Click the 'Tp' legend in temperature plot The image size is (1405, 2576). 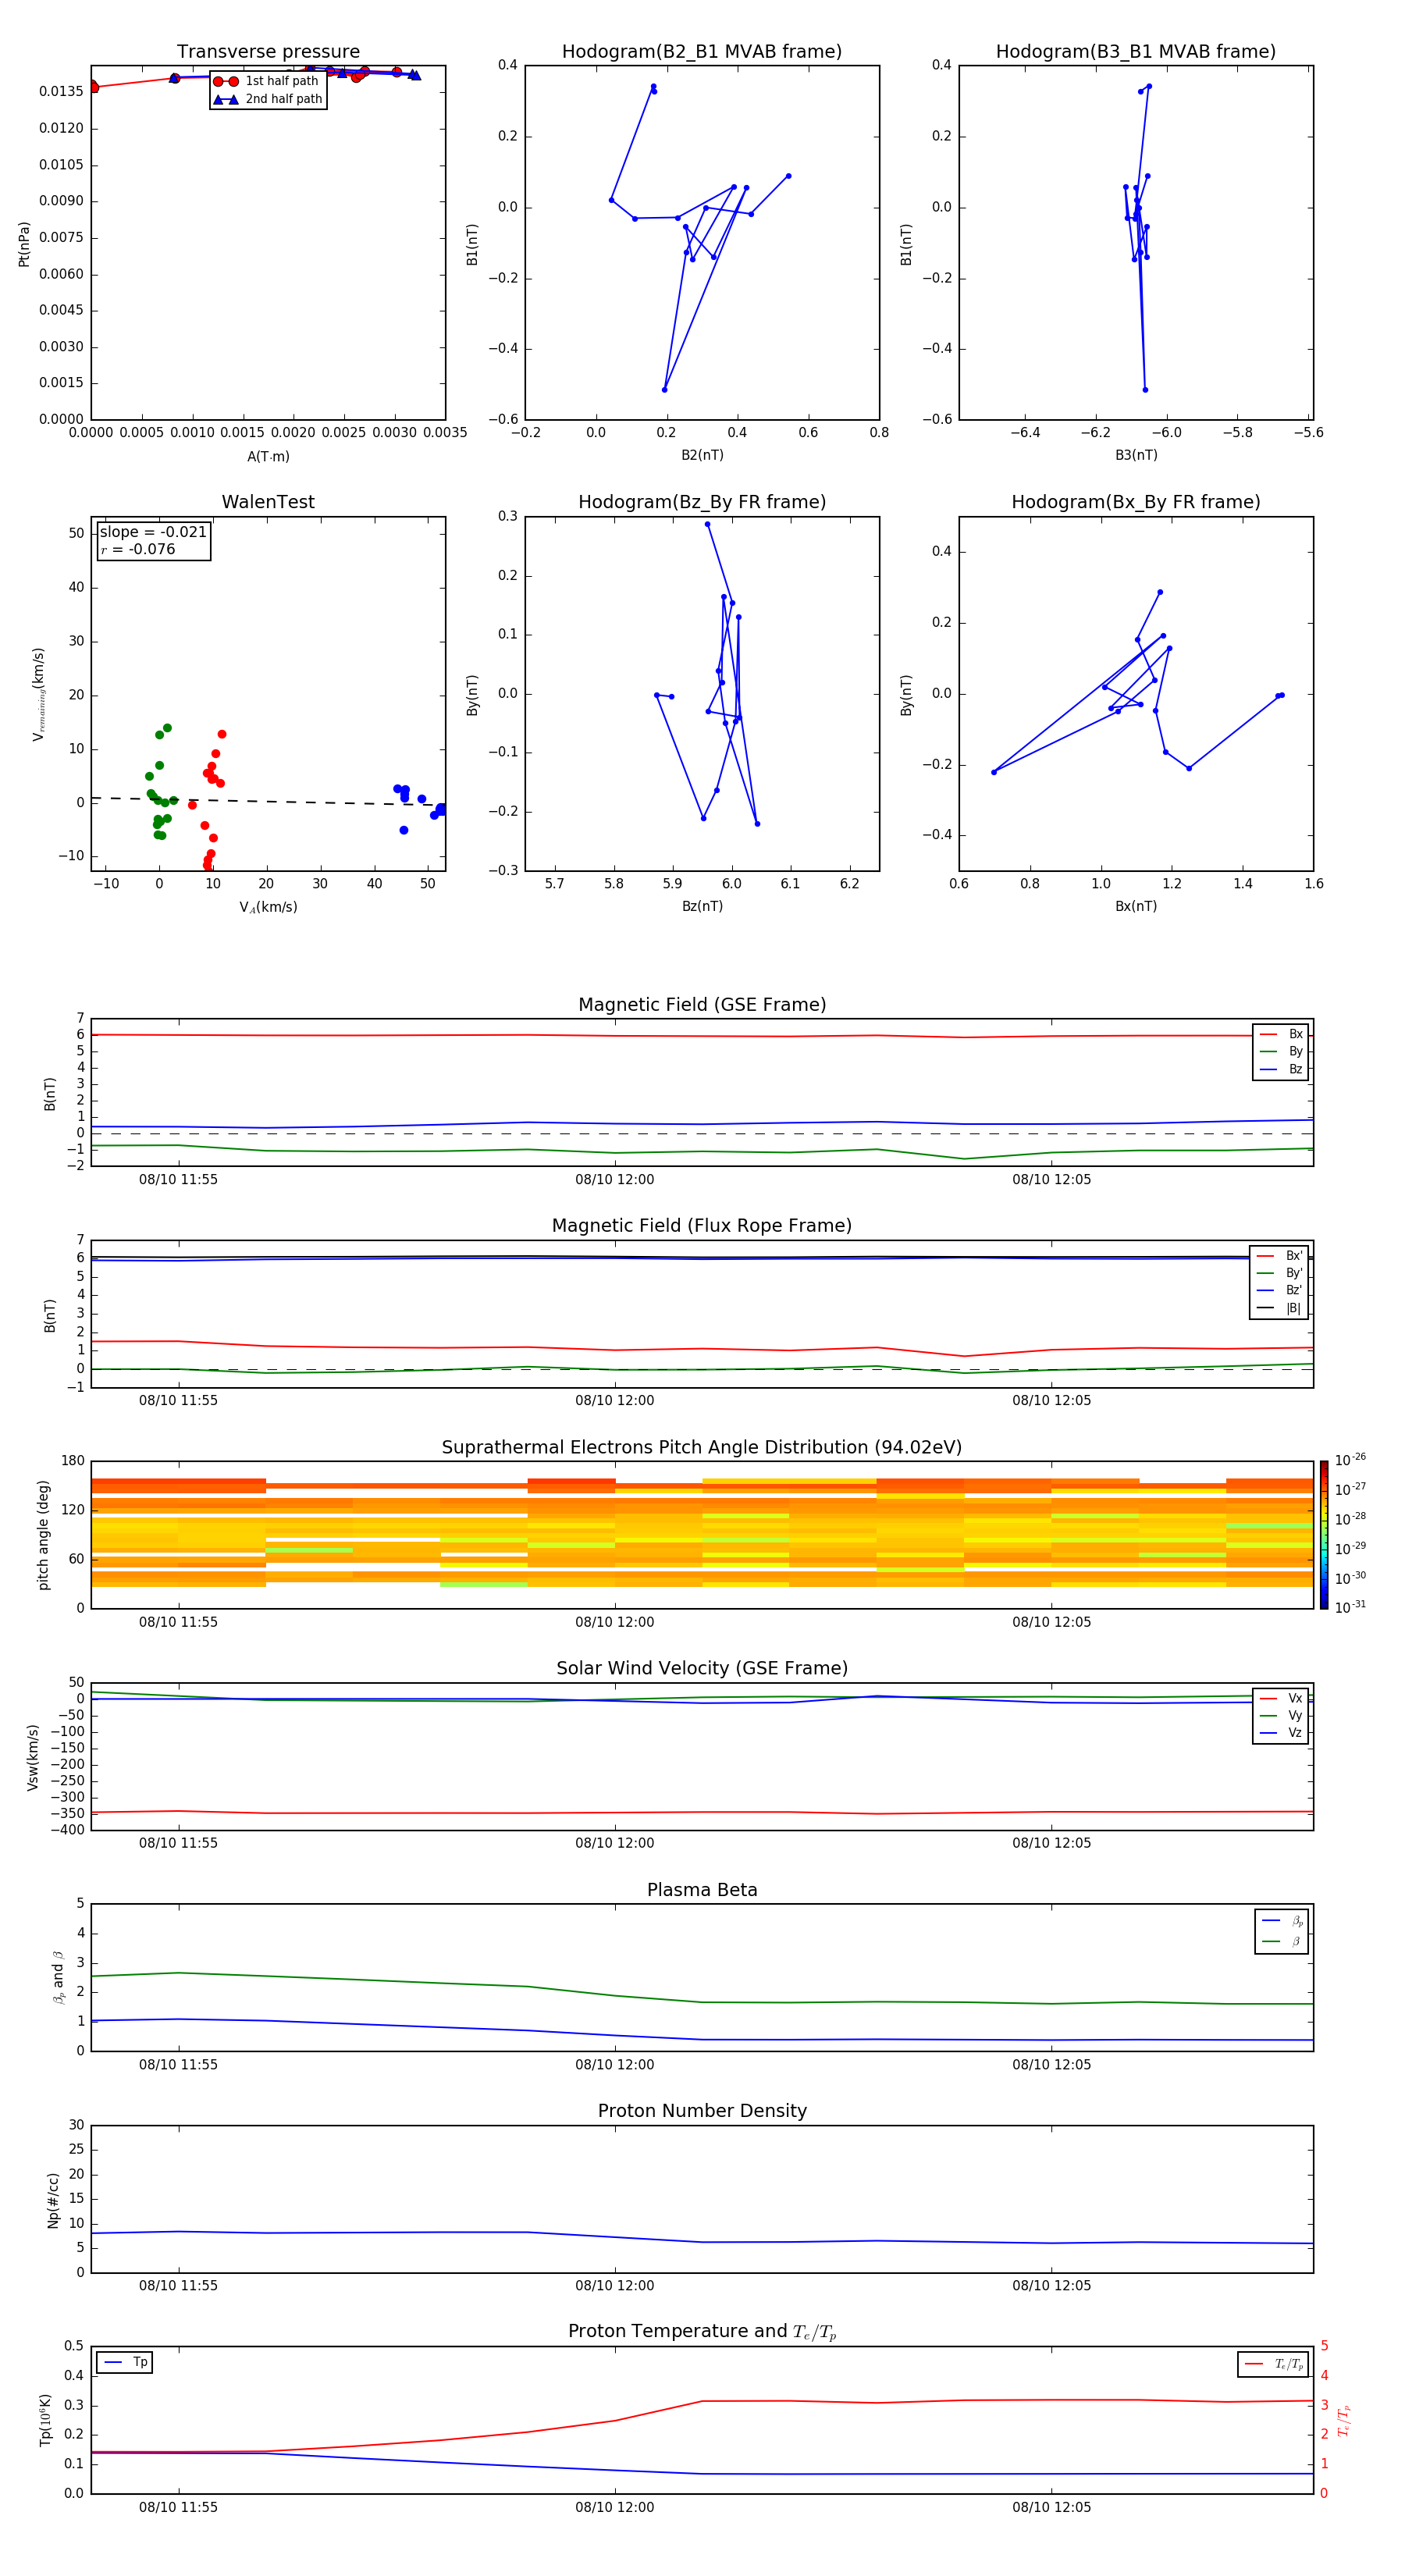125,2362
